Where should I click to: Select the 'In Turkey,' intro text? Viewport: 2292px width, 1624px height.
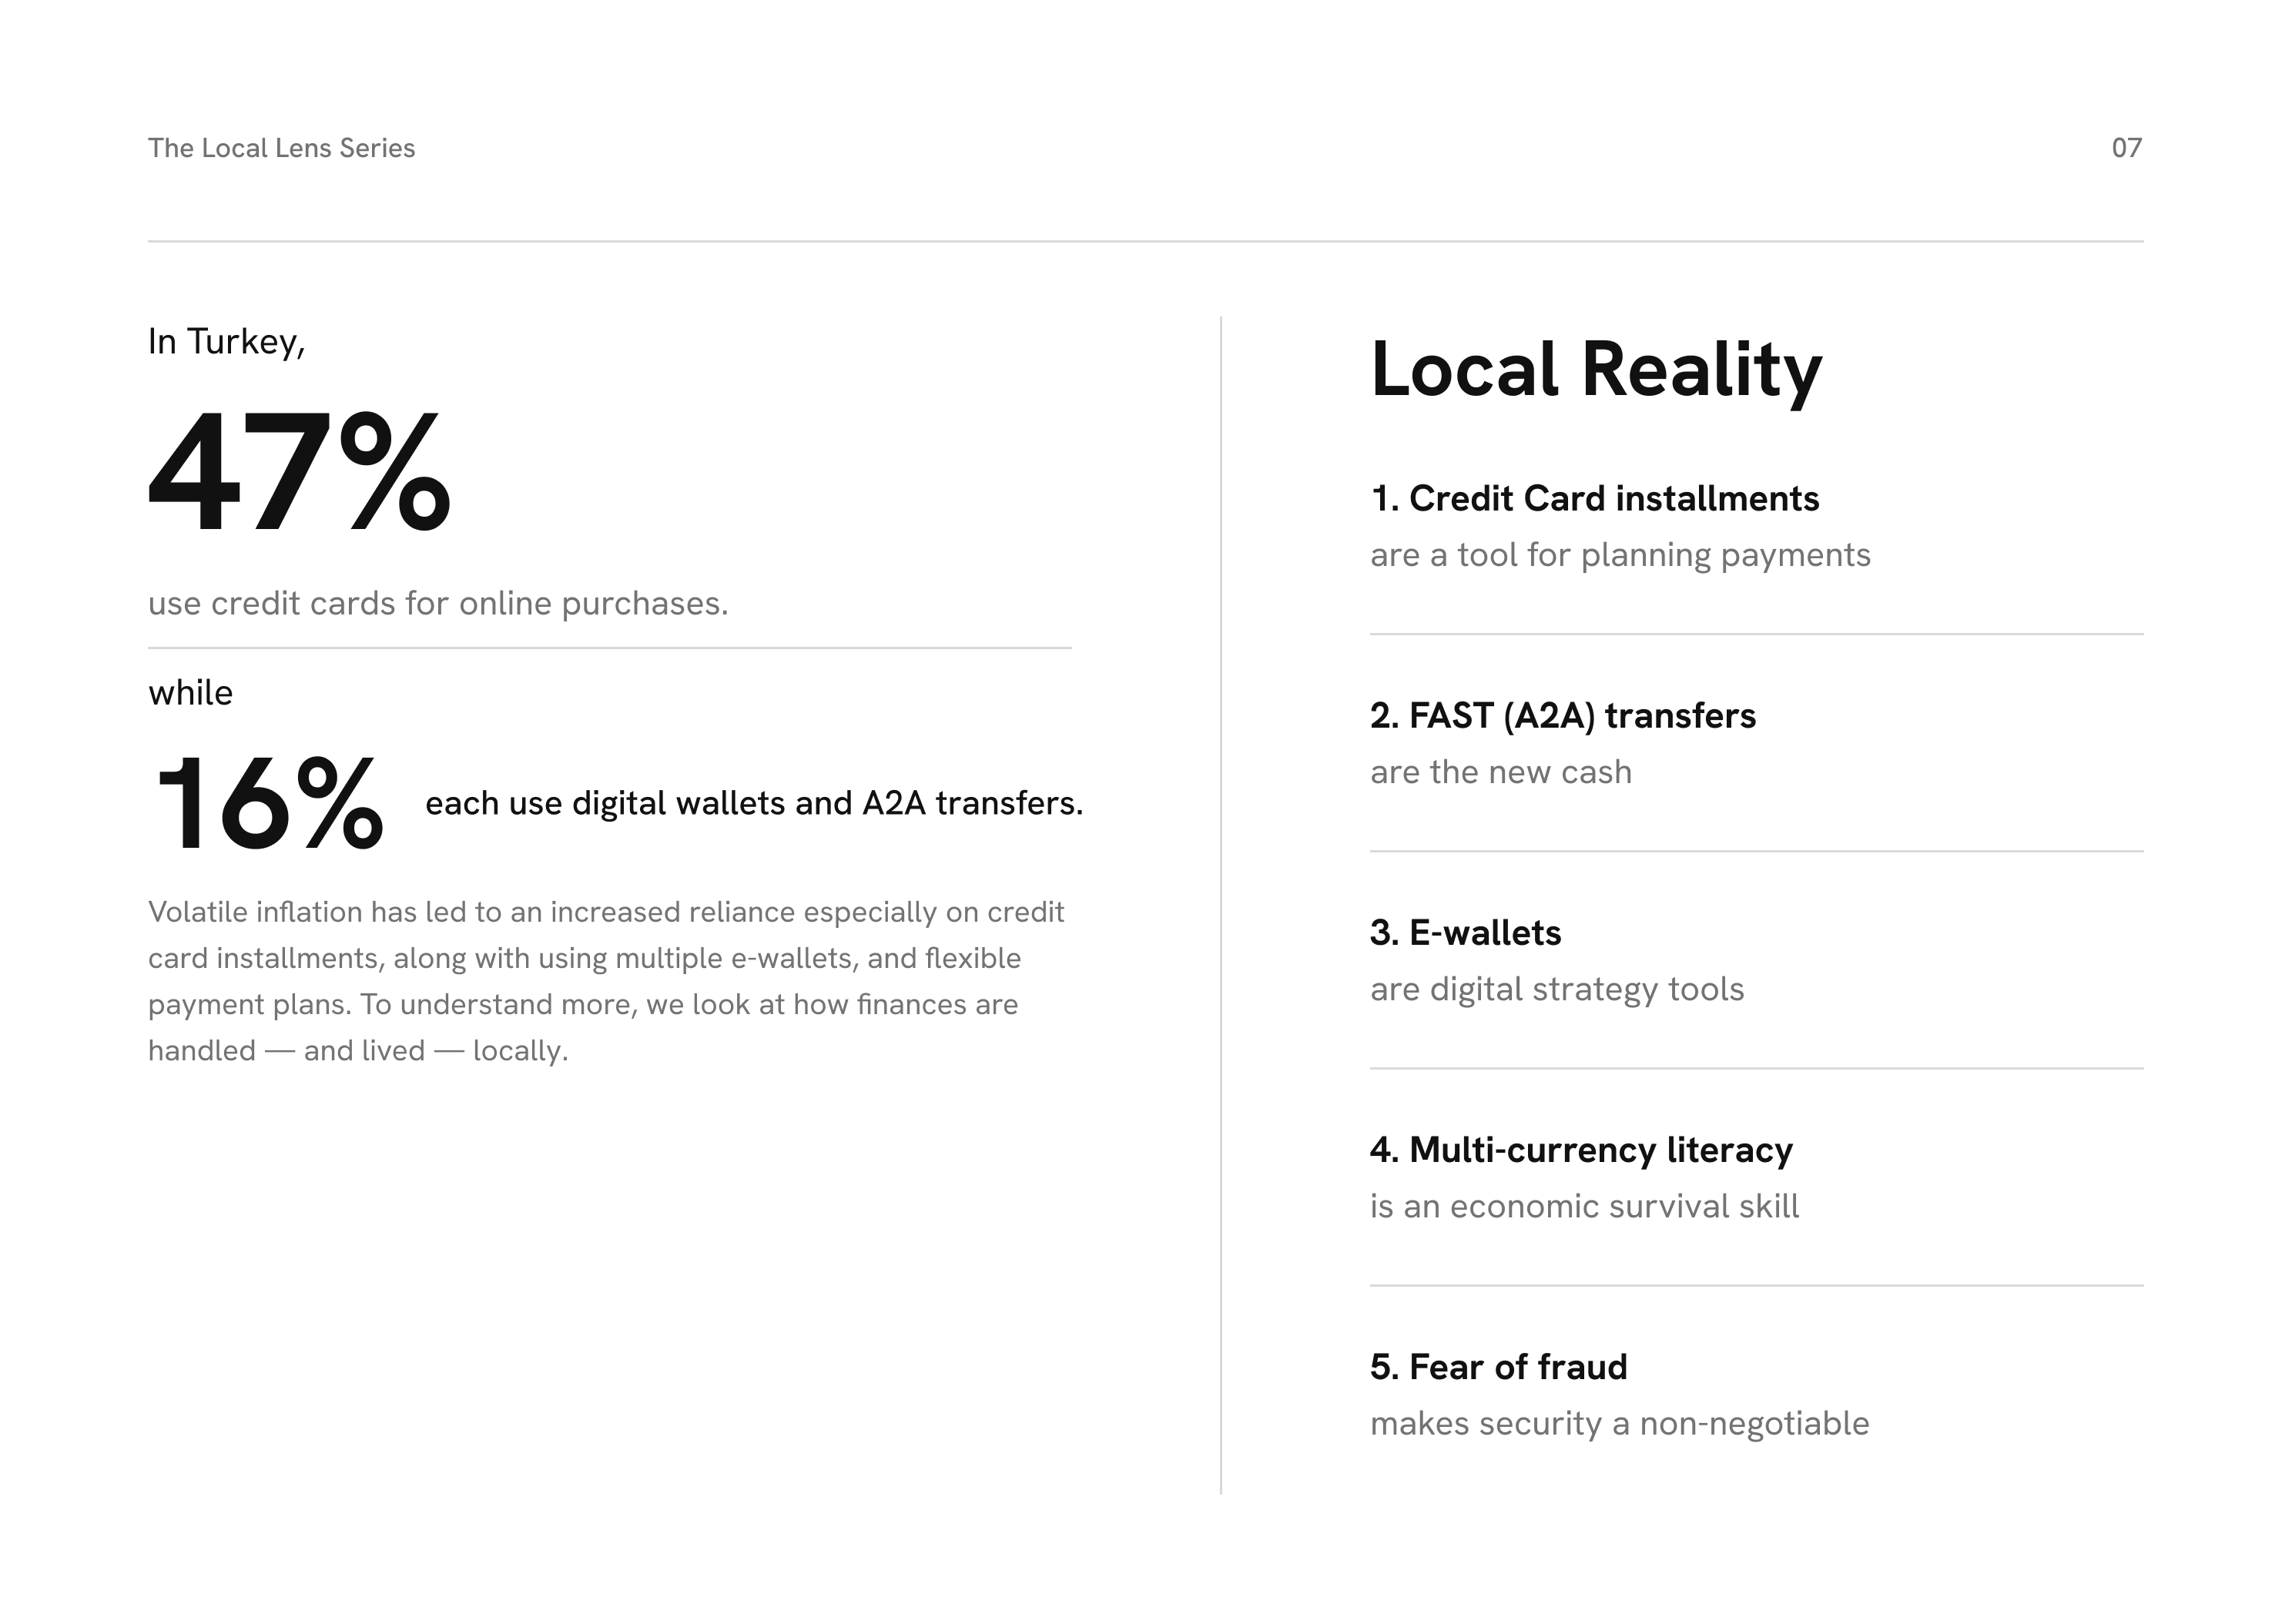tap(227, 342)
